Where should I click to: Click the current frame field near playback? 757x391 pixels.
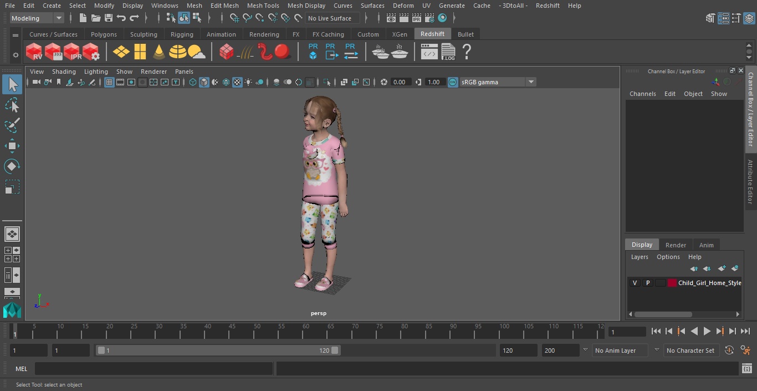627,332
